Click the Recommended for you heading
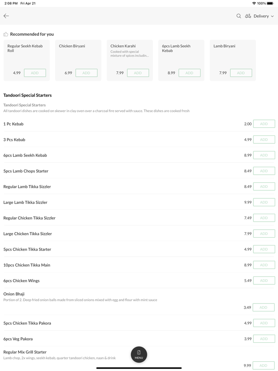Image resolution: width=278 pixels, height=371 pixels. pyautogui.click(x=32, y=34)
